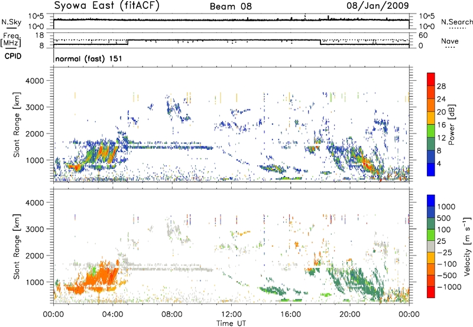Select the '18' frequency axis tick label
473x327 pixels.
(39, 35)
